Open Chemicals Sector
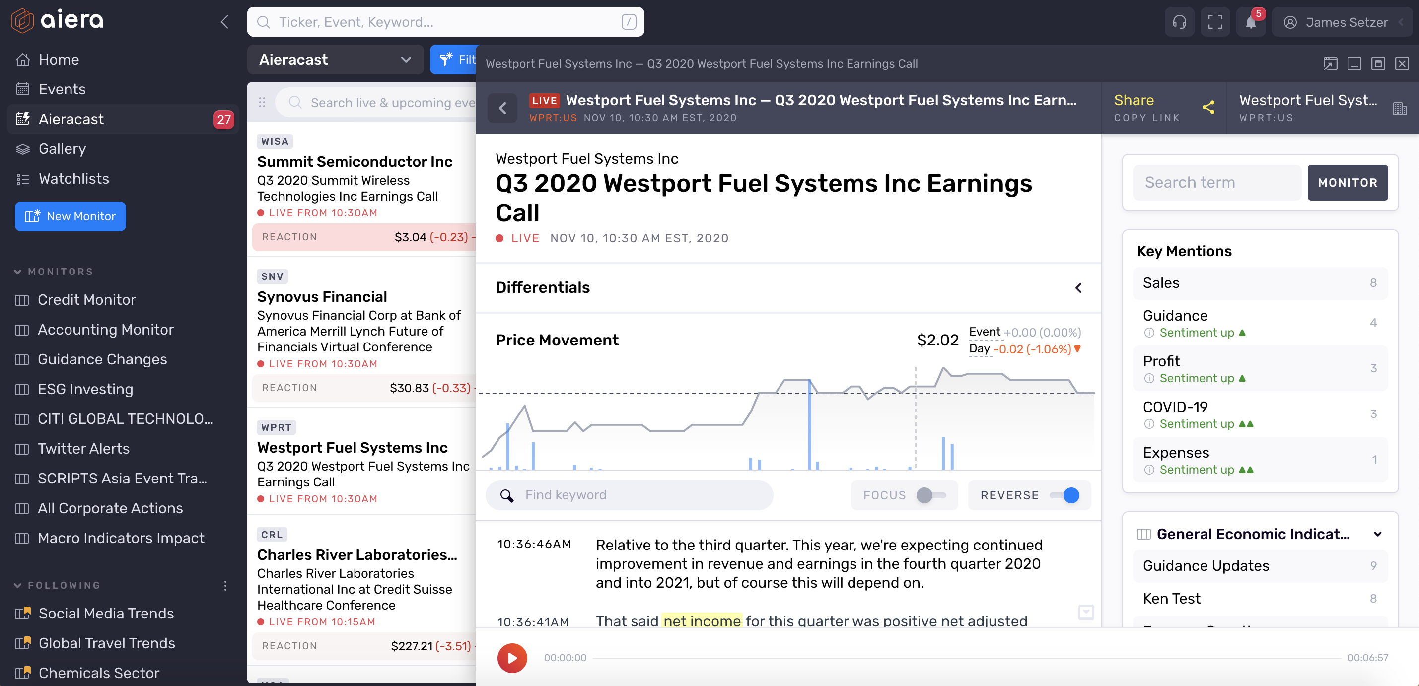The height and width of the screenshot is (686, 1419). click(87, 673)
